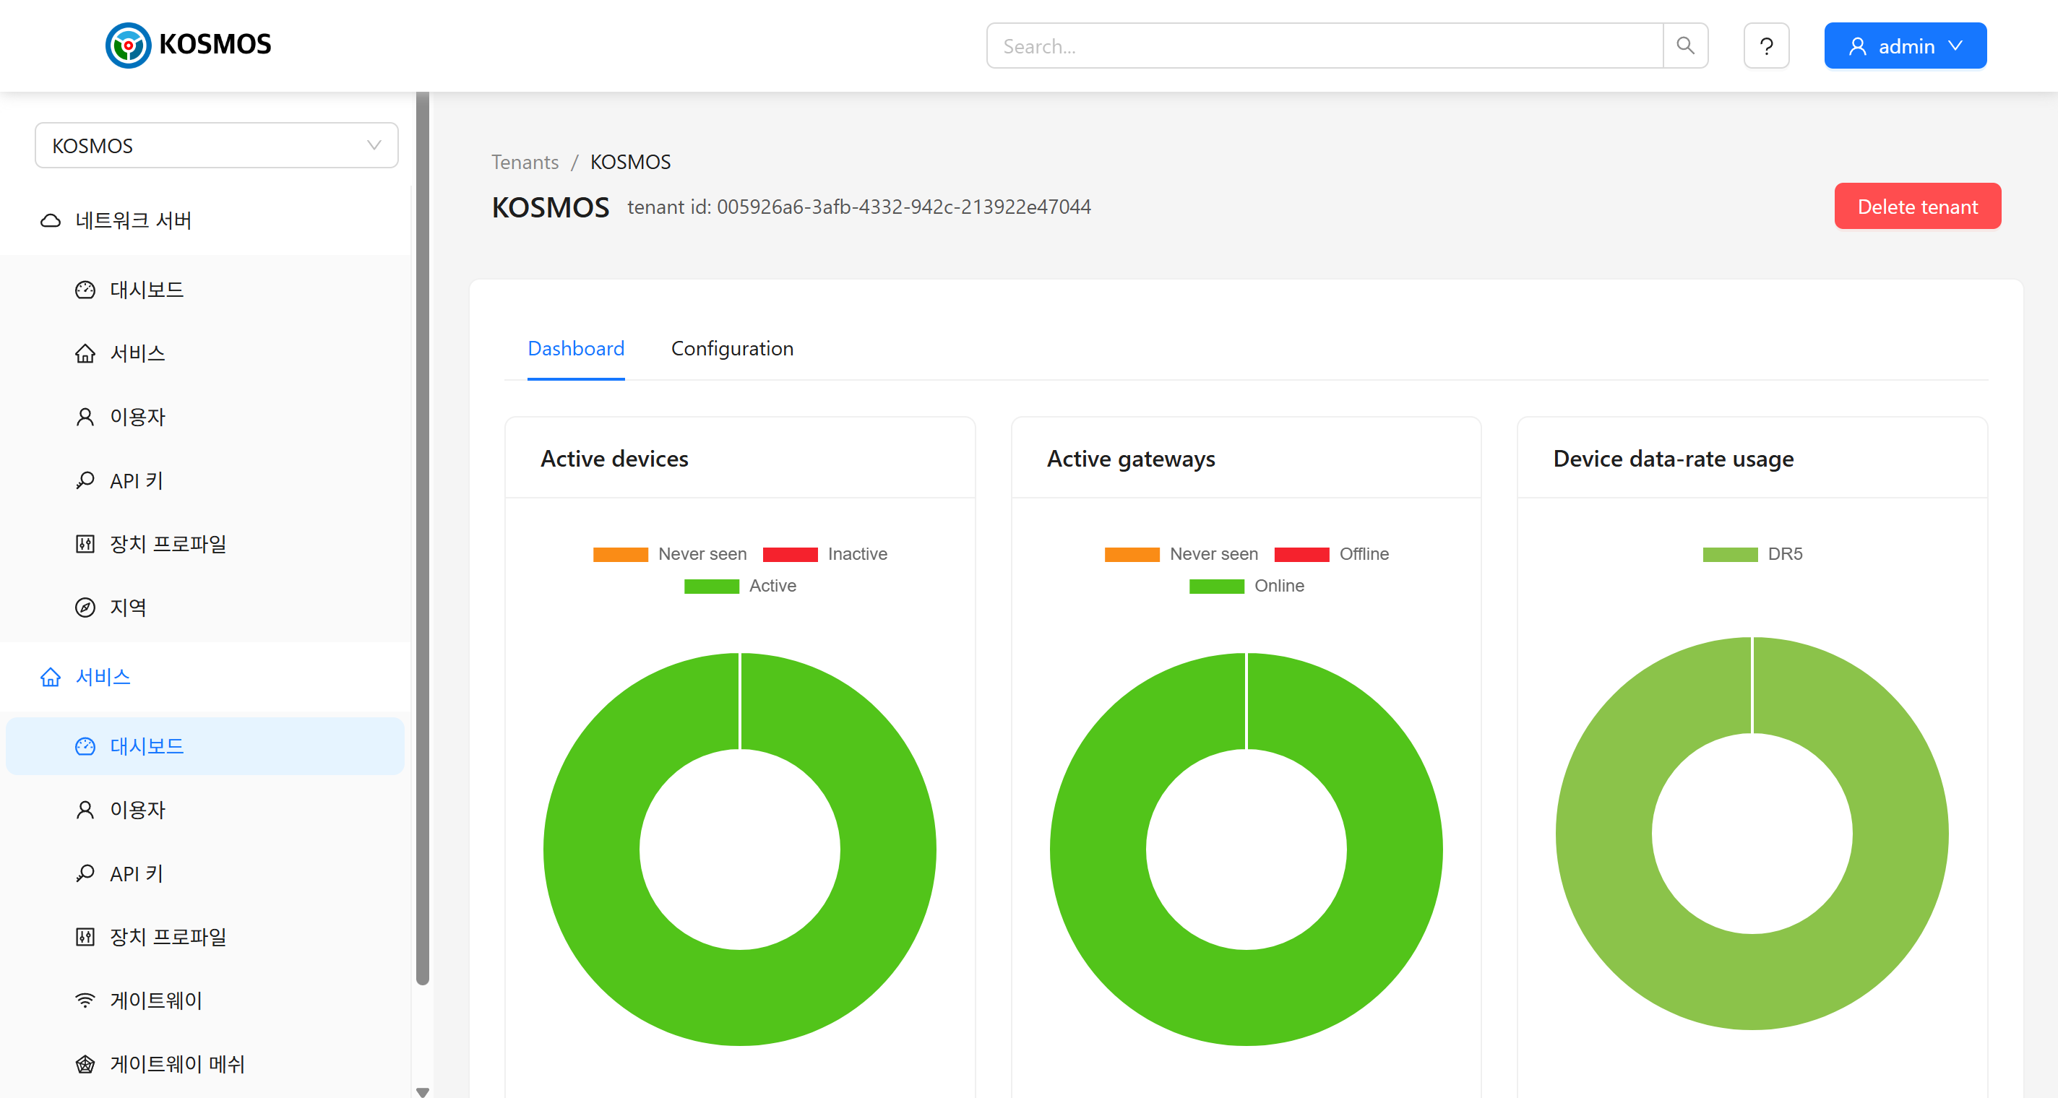Click the search magnifier button
The width and height of the screenshot is (2058, 1098).
click(1685, 46)
